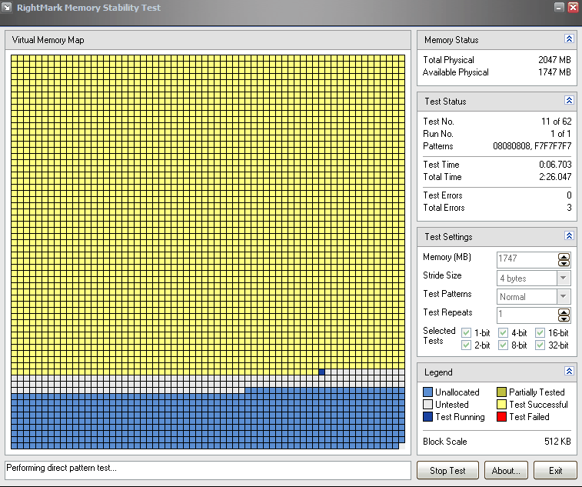Image resolution: width=582 pixels, height=487 pixels.
Task: Click the Test Time value '0:06.703'
Action: tap(555, 164)
